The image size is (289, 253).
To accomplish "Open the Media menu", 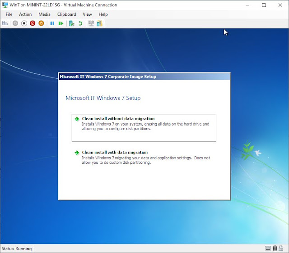I will (x=44, y=14).
